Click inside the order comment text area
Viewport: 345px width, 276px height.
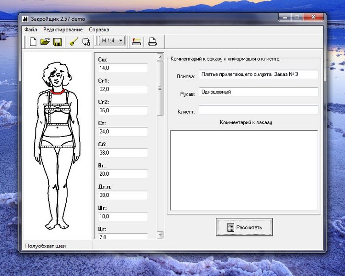click(244, 170)
